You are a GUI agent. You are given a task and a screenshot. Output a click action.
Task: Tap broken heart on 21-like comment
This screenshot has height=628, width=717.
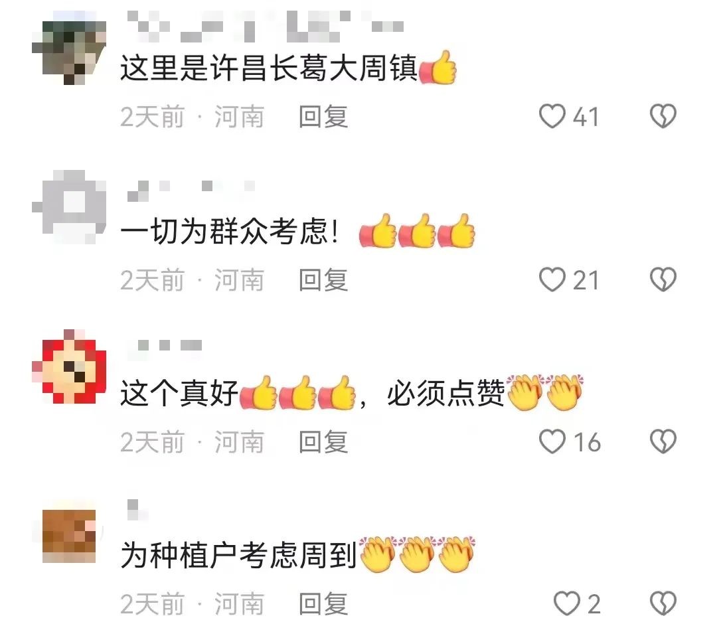pyautogui.click(x=663, y=279)
